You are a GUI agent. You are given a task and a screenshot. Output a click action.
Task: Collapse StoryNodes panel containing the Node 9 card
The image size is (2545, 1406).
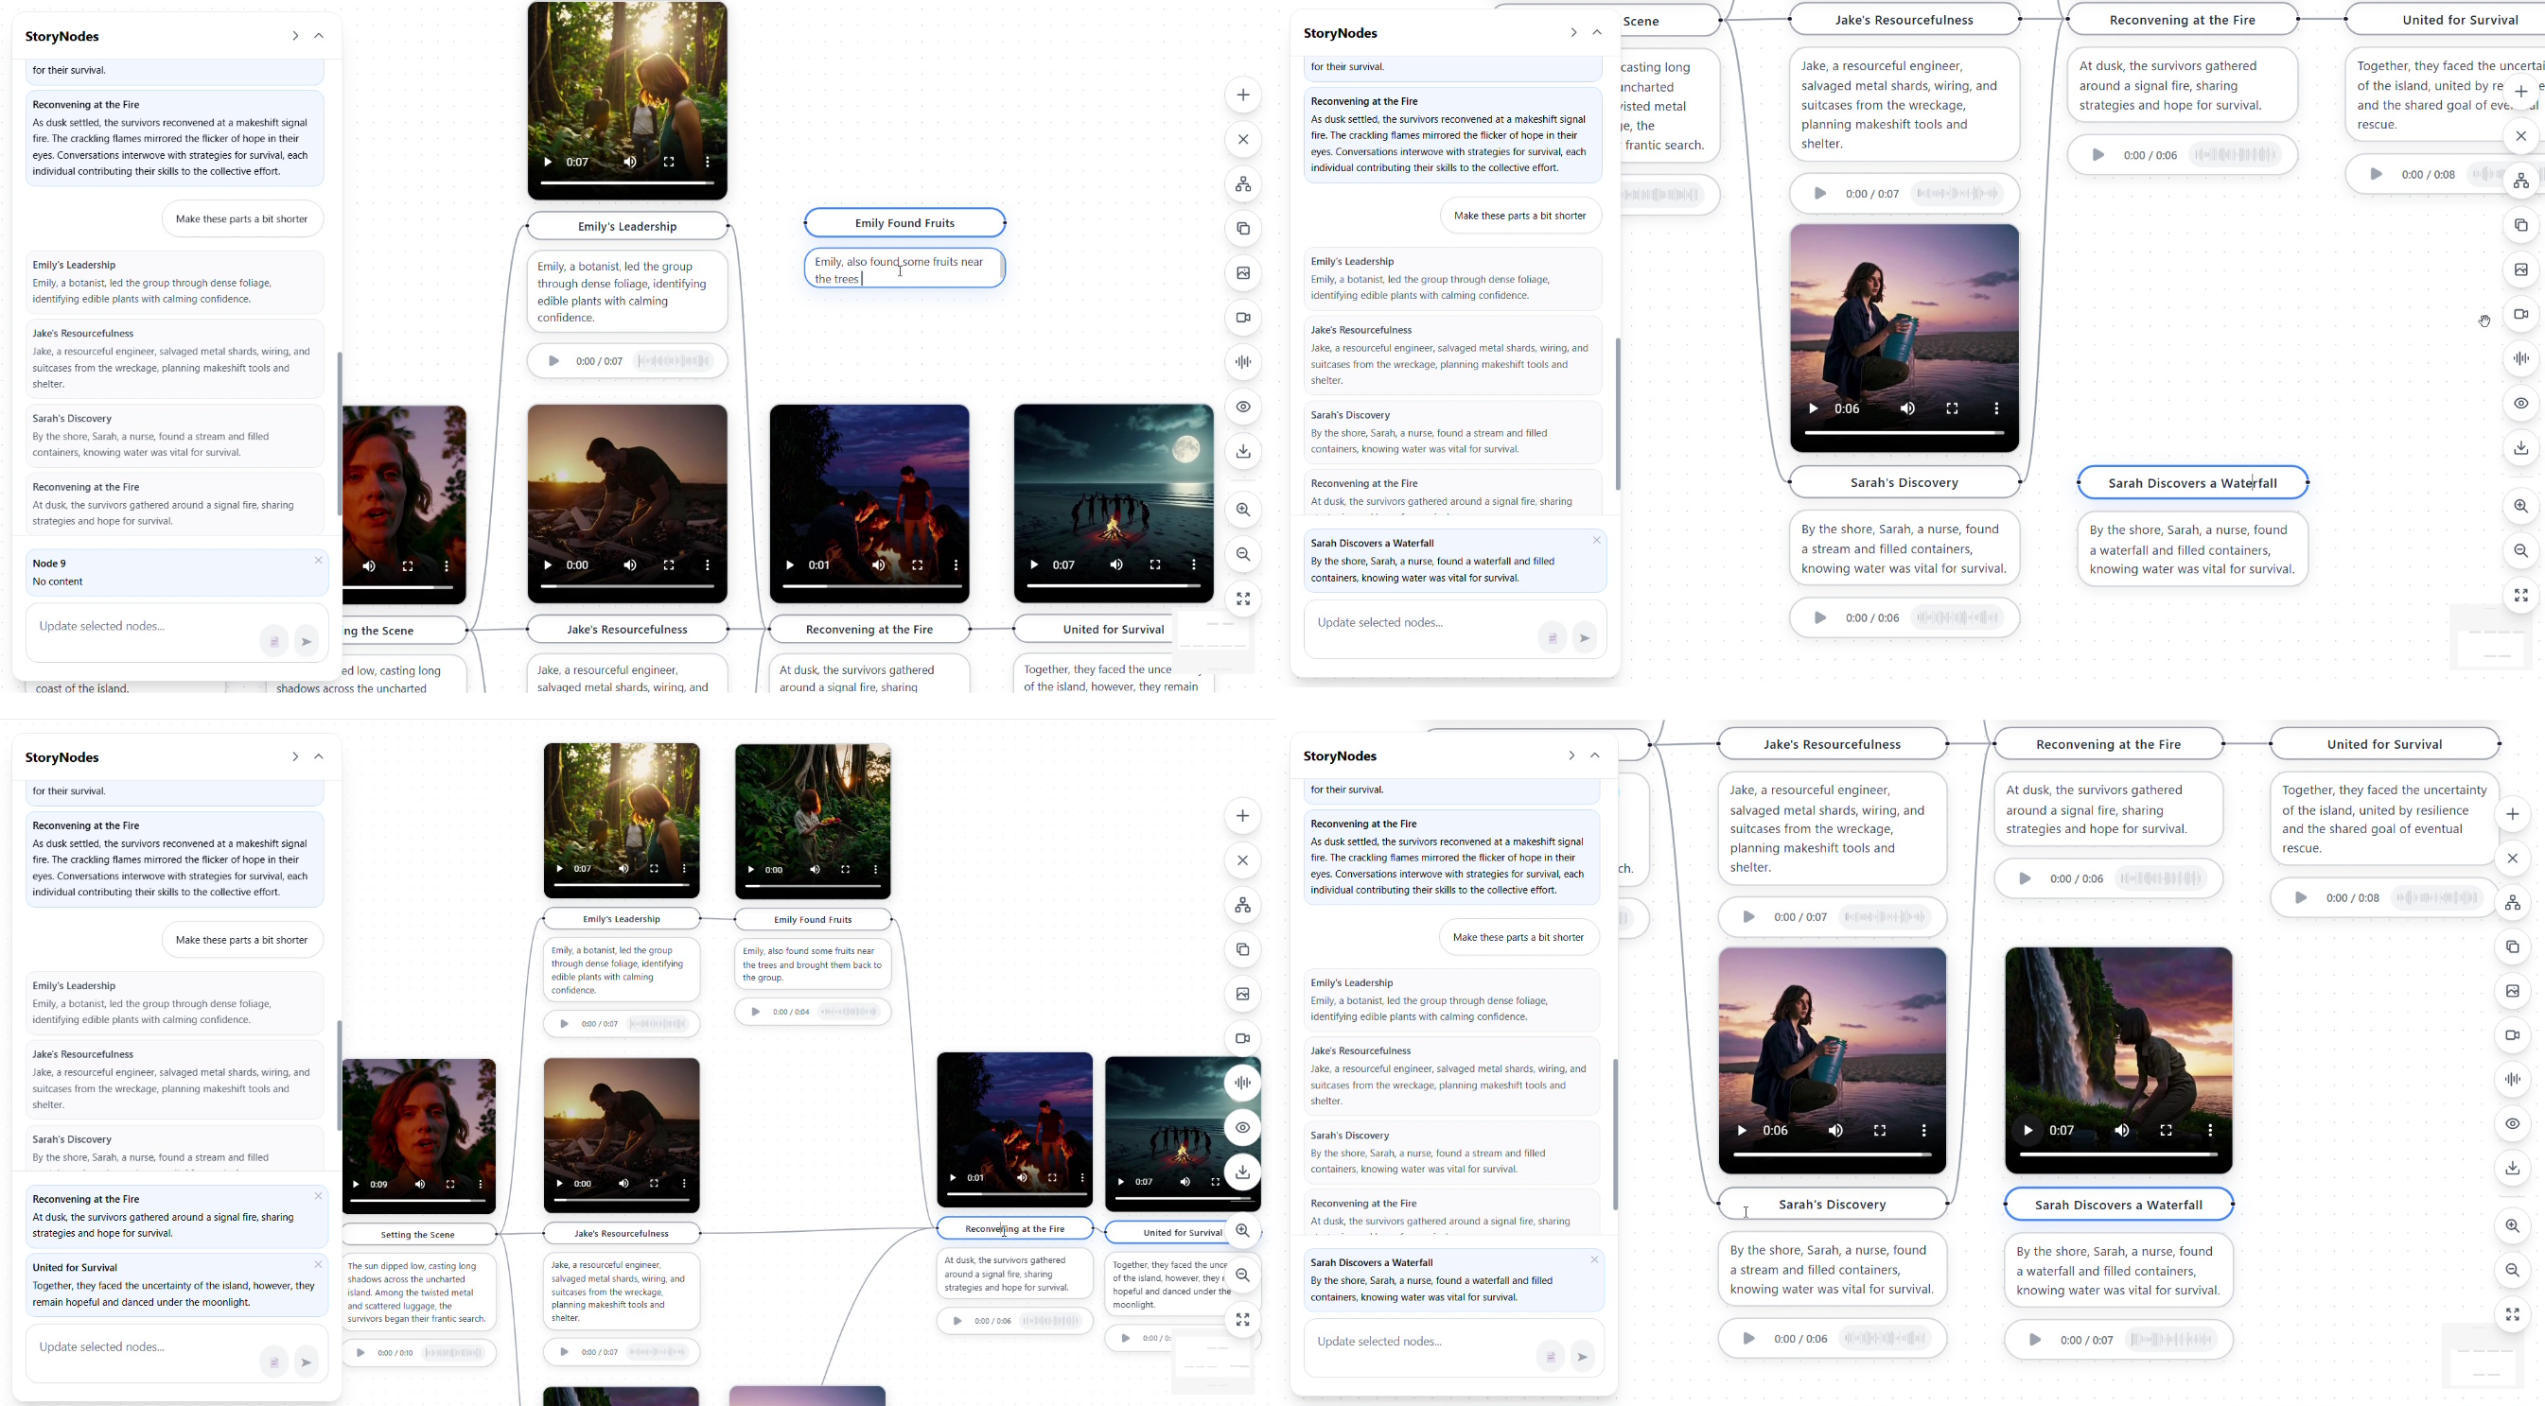(x=318, y=37)
